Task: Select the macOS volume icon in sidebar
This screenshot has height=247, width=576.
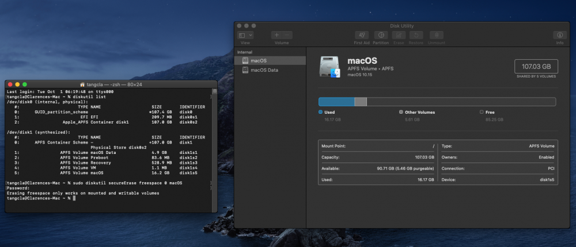Action: pyautogui.click(x=245, y=60)
